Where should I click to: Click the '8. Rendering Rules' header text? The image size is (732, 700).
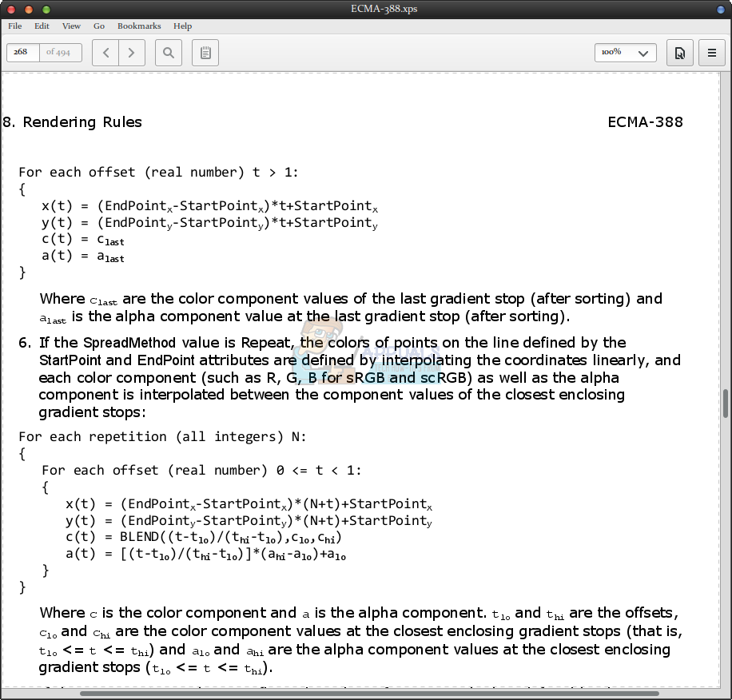click(72, 122)
